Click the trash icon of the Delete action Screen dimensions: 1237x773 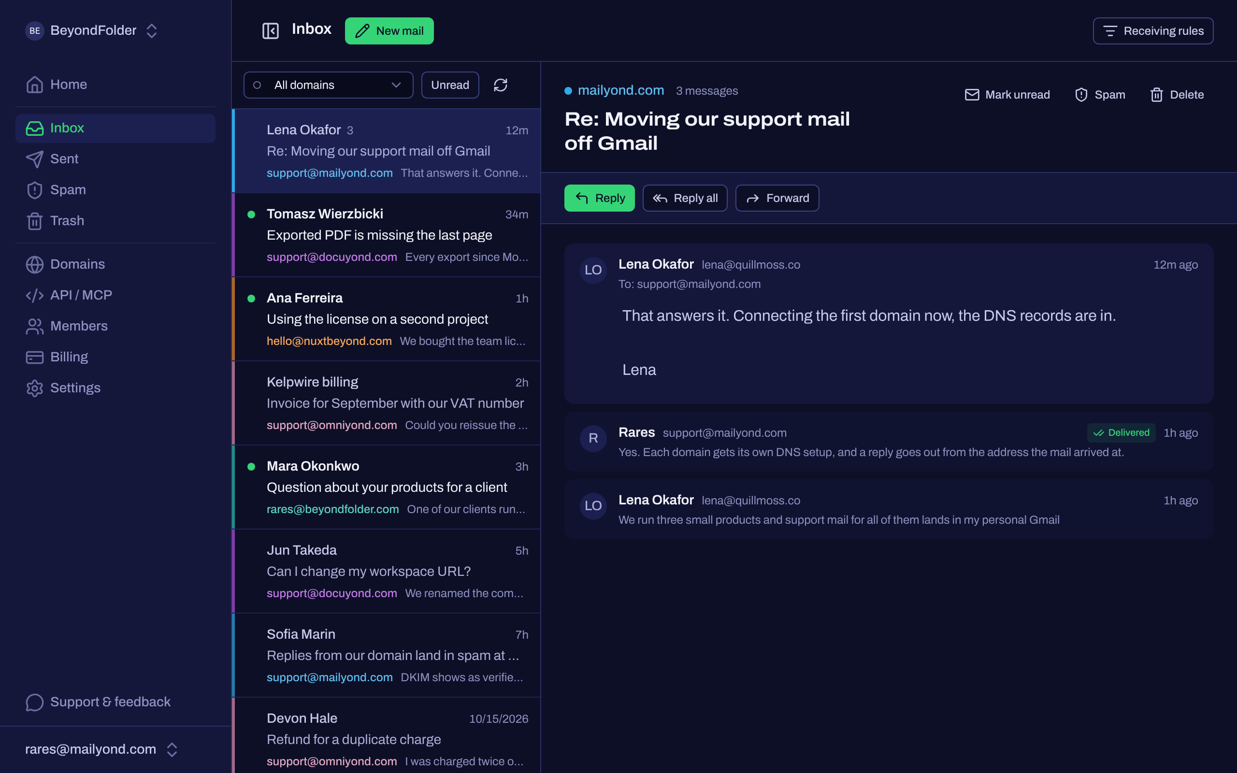tap(1156, 95)
